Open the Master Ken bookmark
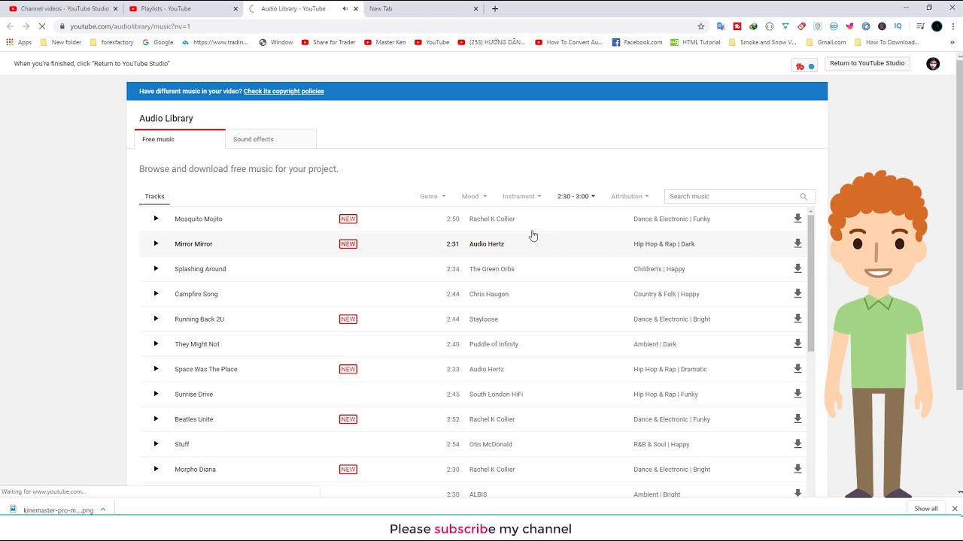The width and height of the screenshot is (963, 541). 385,42
